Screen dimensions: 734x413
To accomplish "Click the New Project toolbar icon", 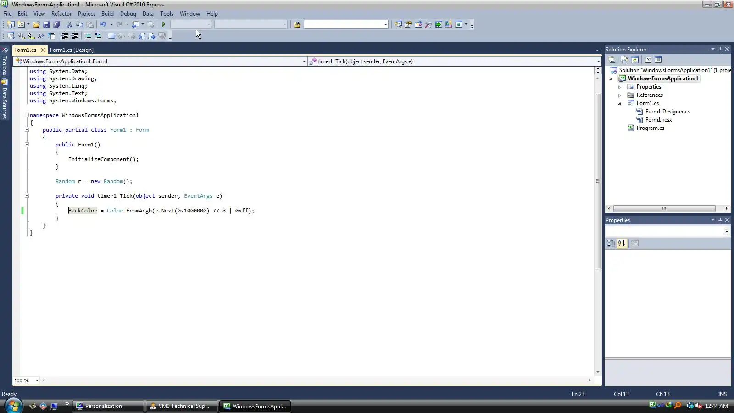I will pos(11,24).
